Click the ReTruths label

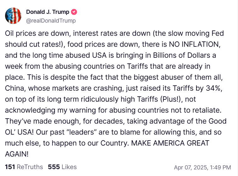pos(30,167)
